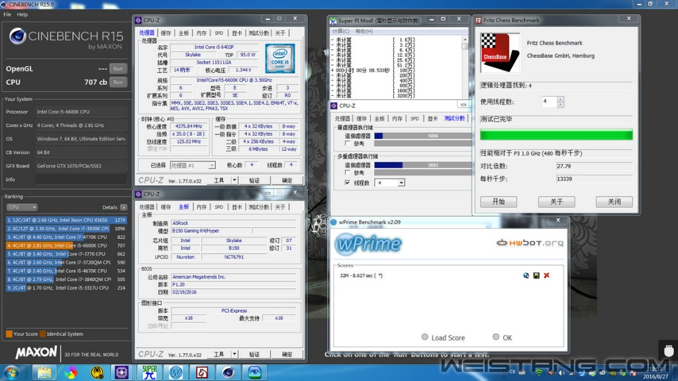Click 验证 button in top CPU-Z window
This screenshot has width=678, height=381.
point(254,181)
